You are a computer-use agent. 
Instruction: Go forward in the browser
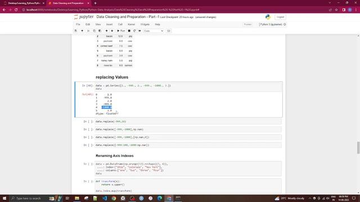click(x=10, y=10)
